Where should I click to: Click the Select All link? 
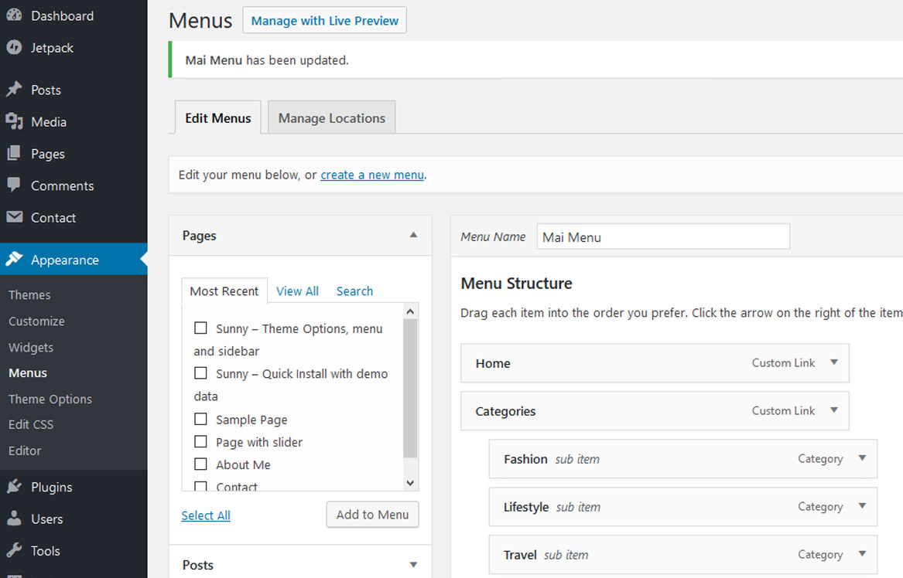click(x=206, y=515)
